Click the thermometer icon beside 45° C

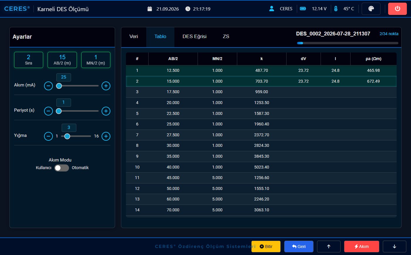point(336,9)
